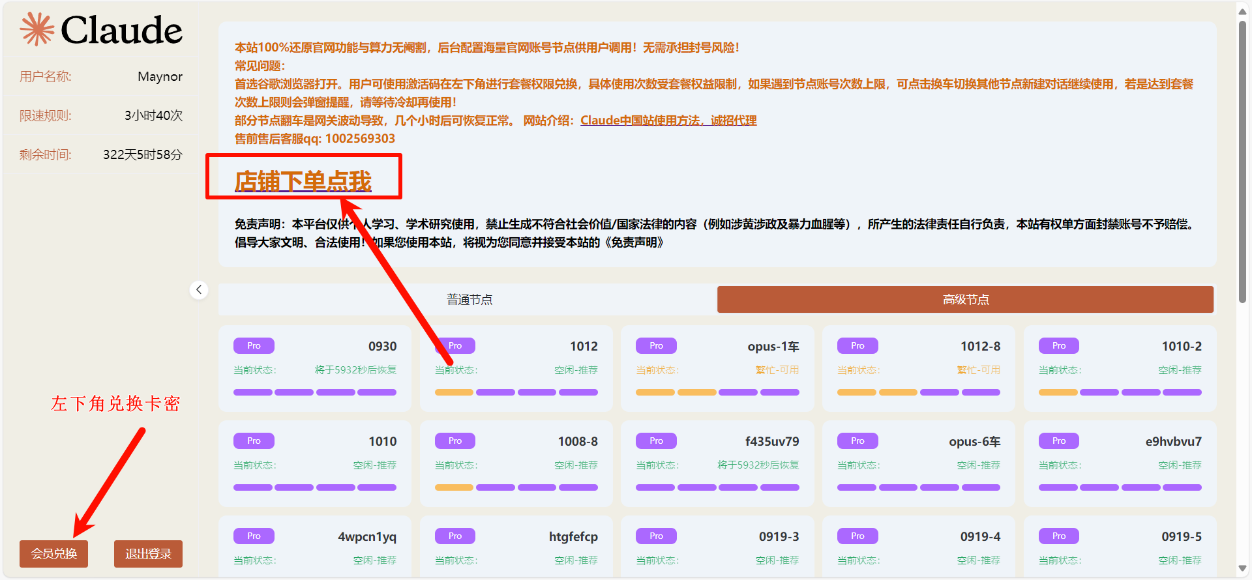Click the 会员兑换 redeem button
The width and height of the screenshot is (1252, 580).
53,554
